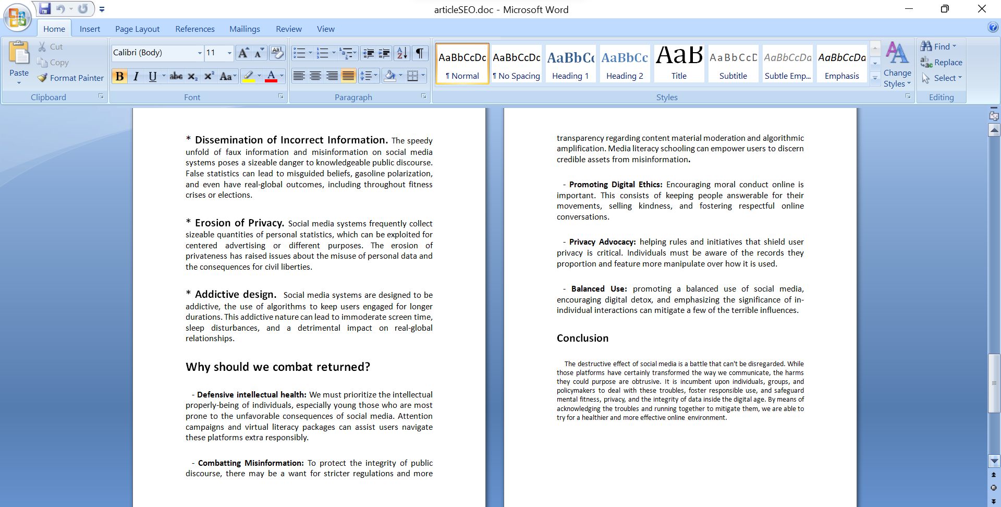
Task: Apply strikethrough formatting
Action: click(176, 76)
